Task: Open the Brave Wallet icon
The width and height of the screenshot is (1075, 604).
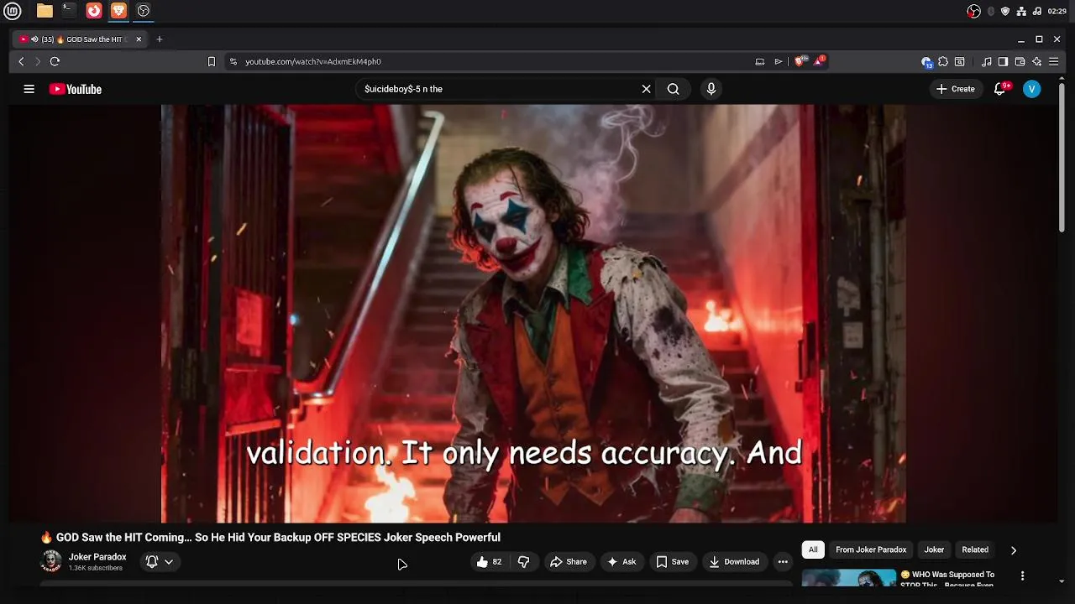Action: 1020,61
